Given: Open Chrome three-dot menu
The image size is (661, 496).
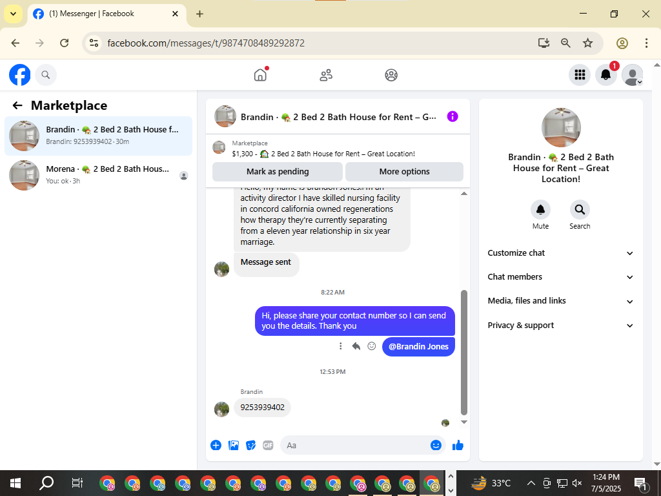Looking at the screenshot, I should click(x=646, y=43).
